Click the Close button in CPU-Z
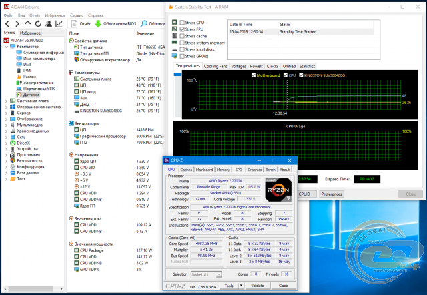 click(x=283, y=286)
